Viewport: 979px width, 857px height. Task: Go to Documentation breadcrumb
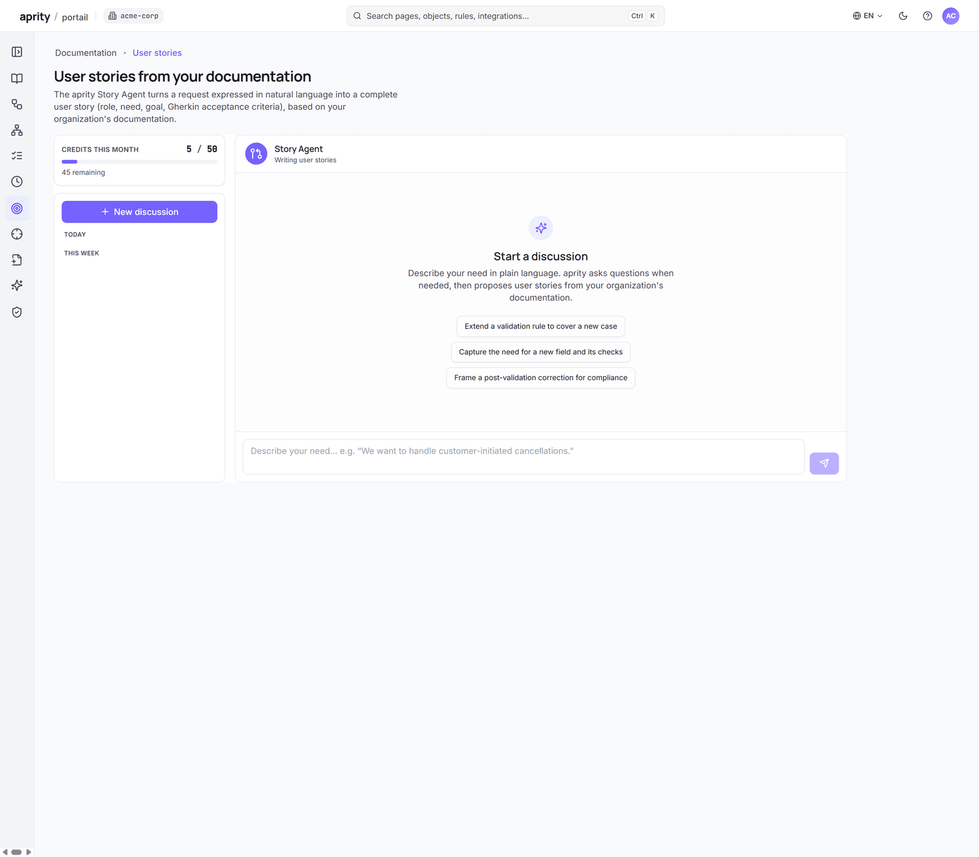[85, 53]
